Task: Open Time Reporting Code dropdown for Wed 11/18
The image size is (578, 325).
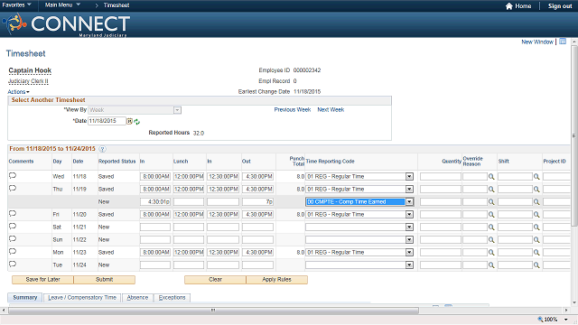Action: click(409, 177)
